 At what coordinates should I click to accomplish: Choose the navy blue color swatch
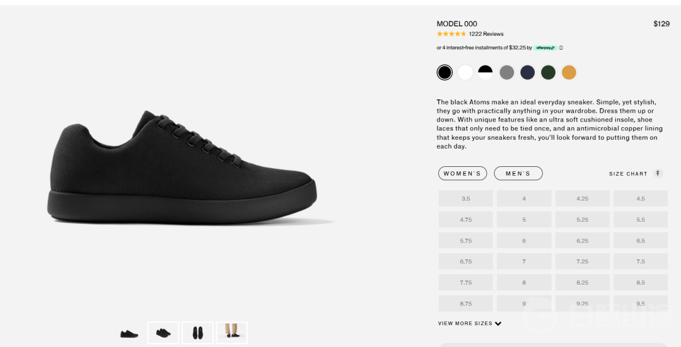(x=527, y=72)
